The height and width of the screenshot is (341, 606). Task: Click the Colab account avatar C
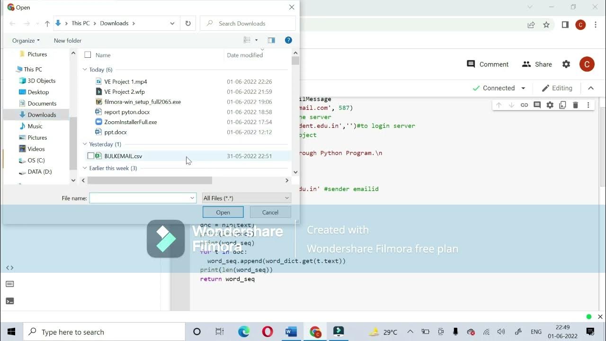587,64
